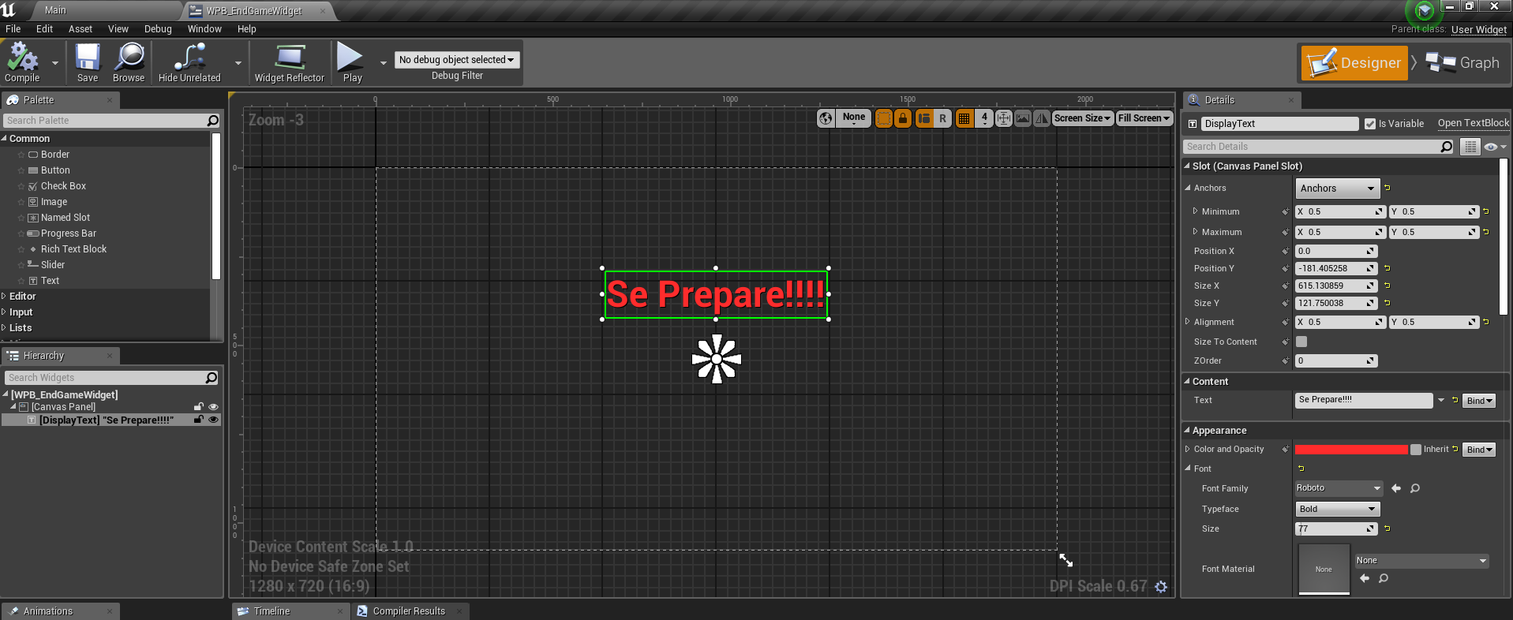This screenshot has height=620, width=1513.
Task: Toggle the padlock layout icon
Action: (x=903, y=118)
